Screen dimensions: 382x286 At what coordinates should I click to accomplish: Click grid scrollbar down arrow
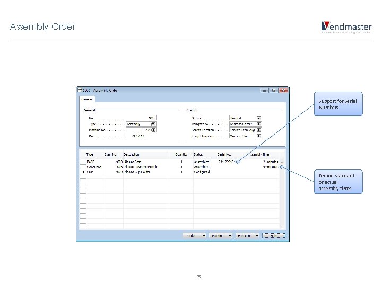coord(282,226)
